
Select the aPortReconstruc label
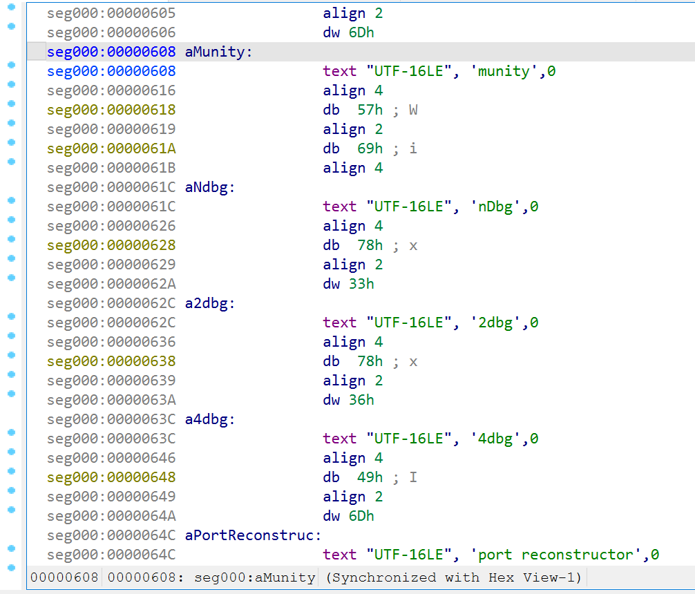click(253, 535)
